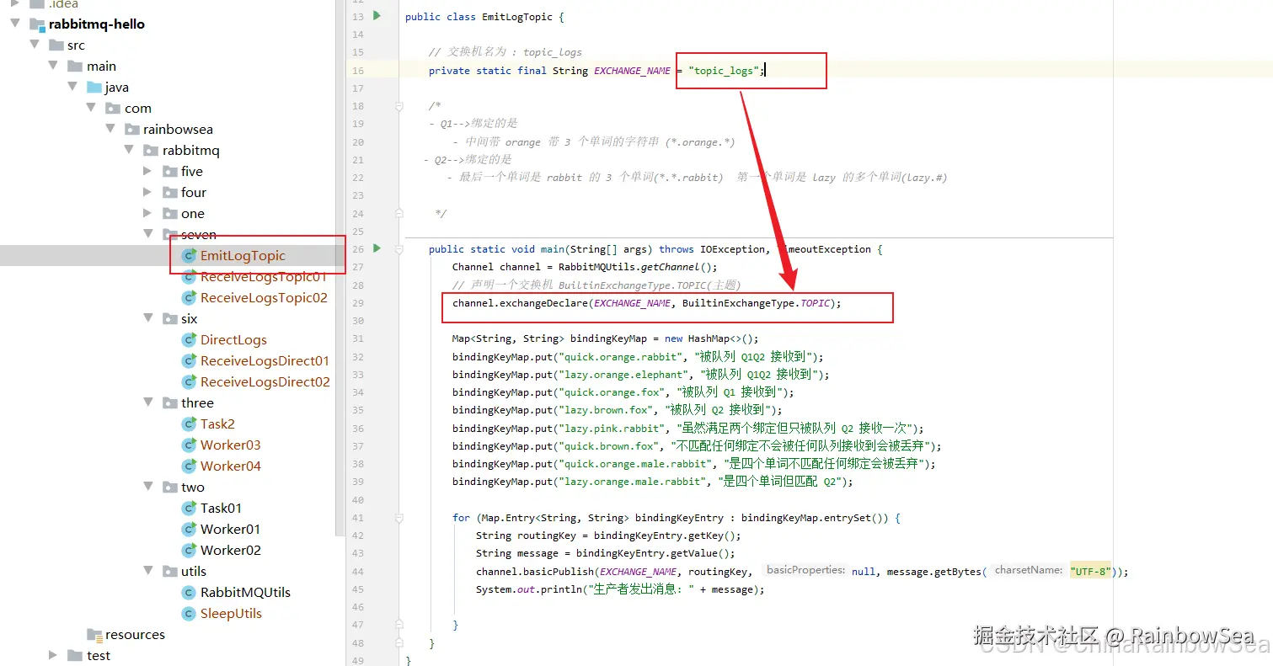Open RabbitMQUtils file in tree
Image resolution: width=1273 pixels, height=666 pixels.
[x=245, y=592]
